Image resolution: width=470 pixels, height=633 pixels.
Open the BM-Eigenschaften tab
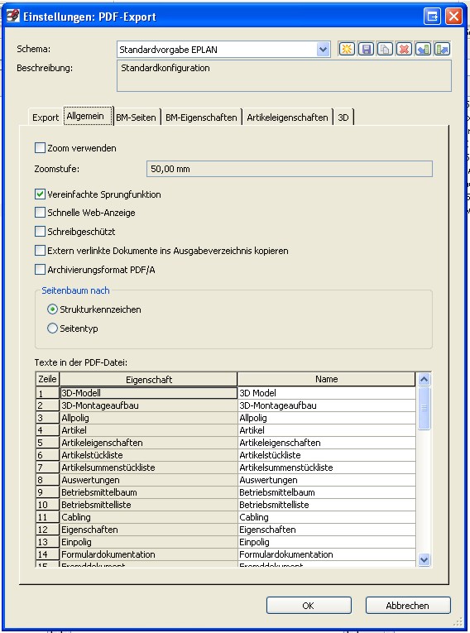201,117
